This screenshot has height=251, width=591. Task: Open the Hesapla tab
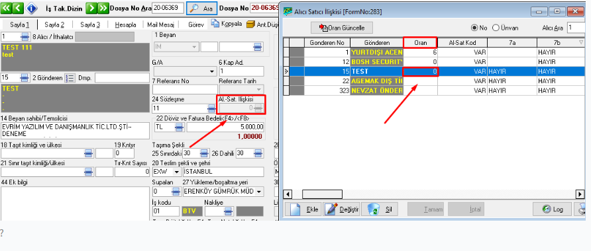pos(126,25)
